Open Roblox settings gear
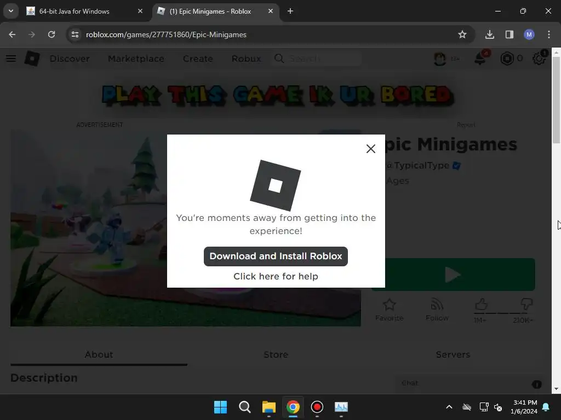The image size is (561, 420). click(x=539, y=58)
